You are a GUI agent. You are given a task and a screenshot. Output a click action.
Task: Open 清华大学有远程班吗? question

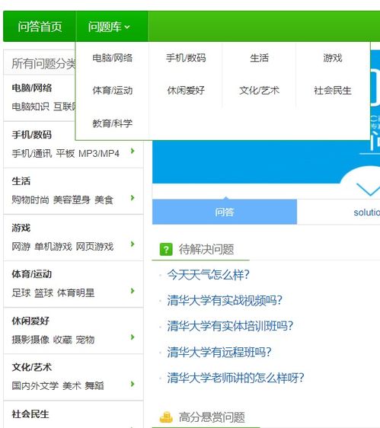[219, 352]
